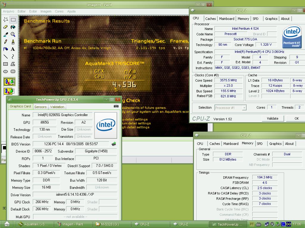Select the rectangular Select tool in Paint
This screenshot has width=305, height=228.
click(x=13, y=20)
